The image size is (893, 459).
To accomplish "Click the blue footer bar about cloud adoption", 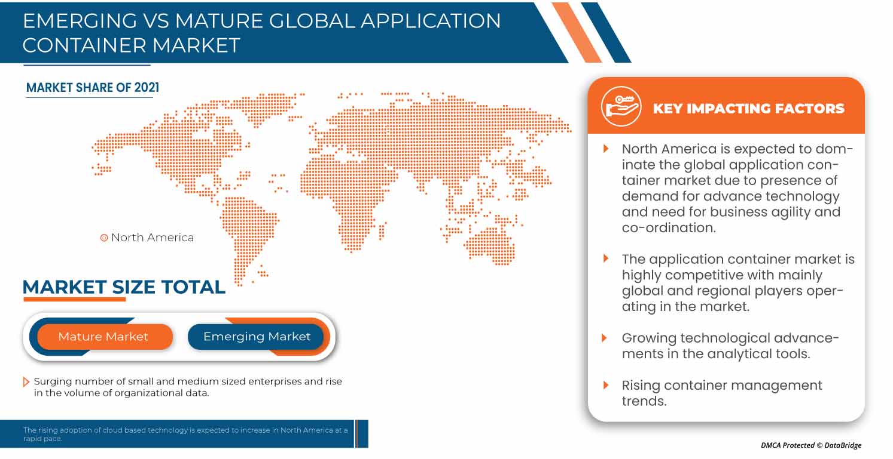I will [x=184, y=434].
